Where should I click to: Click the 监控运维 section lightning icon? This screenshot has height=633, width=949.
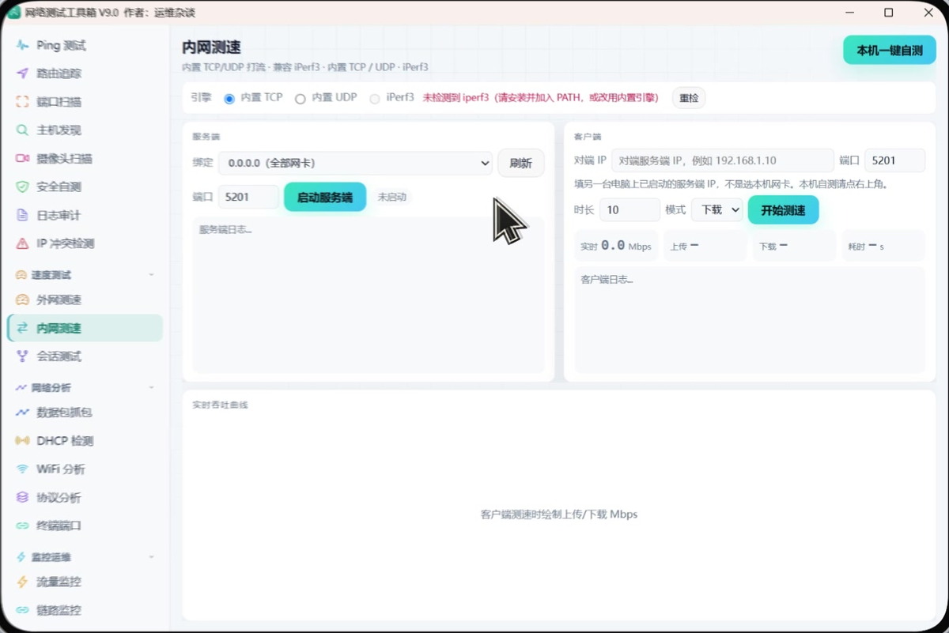21,557
